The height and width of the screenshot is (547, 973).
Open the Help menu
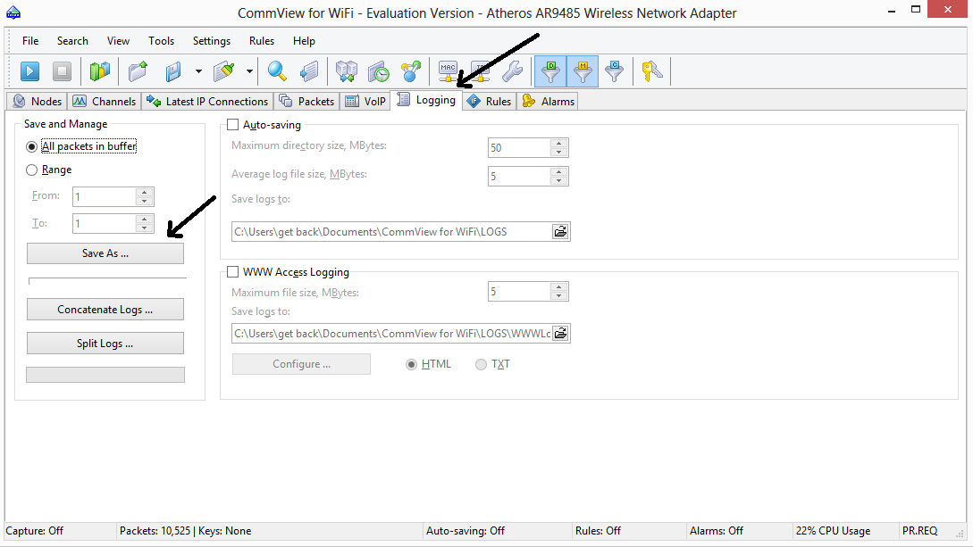(304, 41)
